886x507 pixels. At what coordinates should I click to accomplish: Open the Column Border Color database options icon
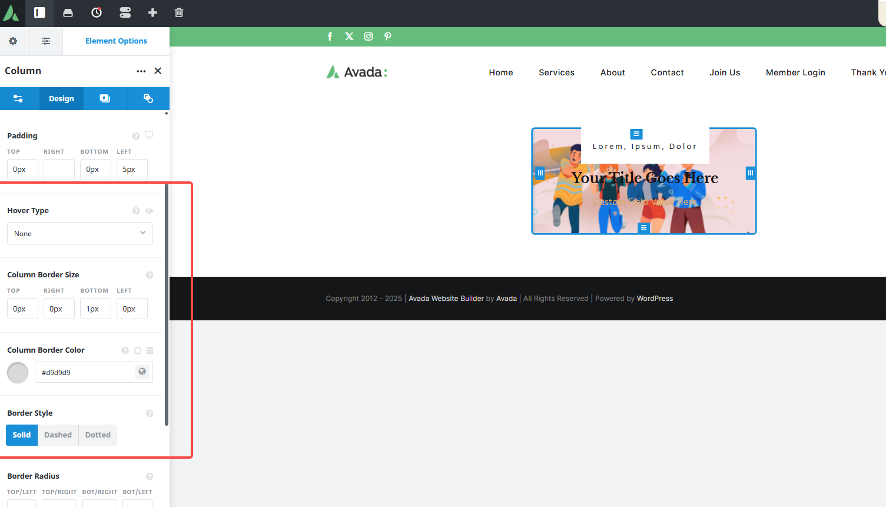pos(150,350)
